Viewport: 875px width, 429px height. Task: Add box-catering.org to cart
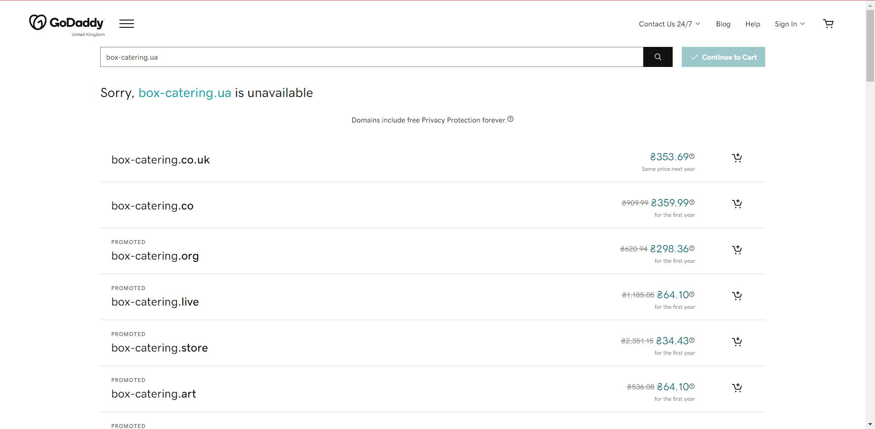pyautogui.click(x=737, y=250)
